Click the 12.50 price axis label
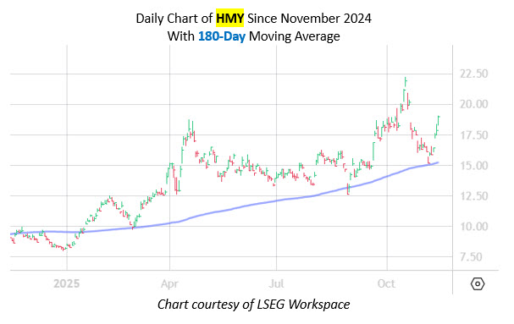This screenshot has height=324, width=514. pos(473,196)
